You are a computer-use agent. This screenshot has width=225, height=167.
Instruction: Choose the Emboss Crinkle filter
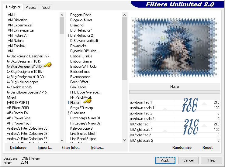coord(81,56)
